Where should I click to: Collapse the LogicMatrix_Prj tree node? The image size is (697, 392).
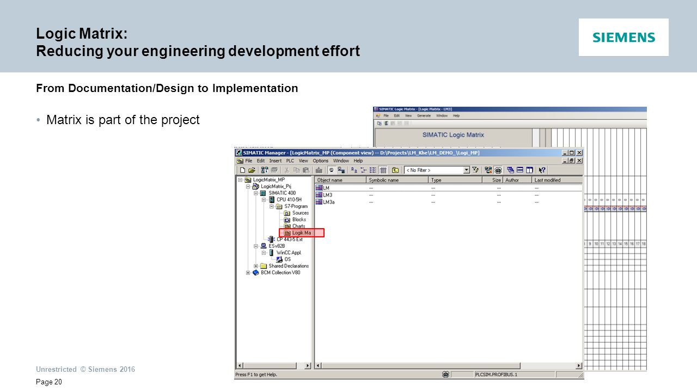pos(248,186)
